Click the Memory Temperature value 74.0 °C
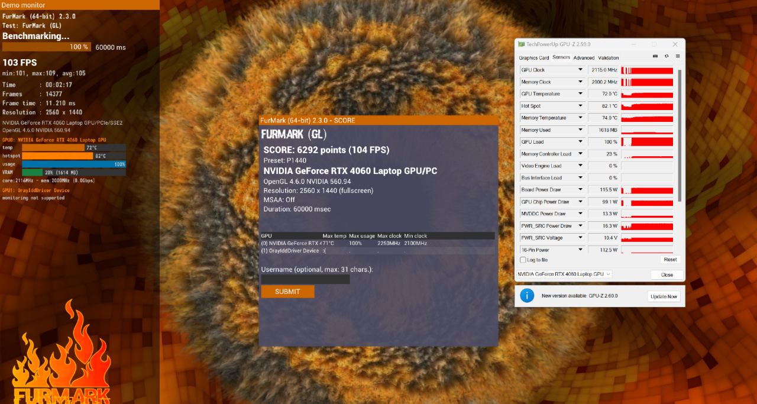Viewport: 757px width, 404px height. [603, 118]
